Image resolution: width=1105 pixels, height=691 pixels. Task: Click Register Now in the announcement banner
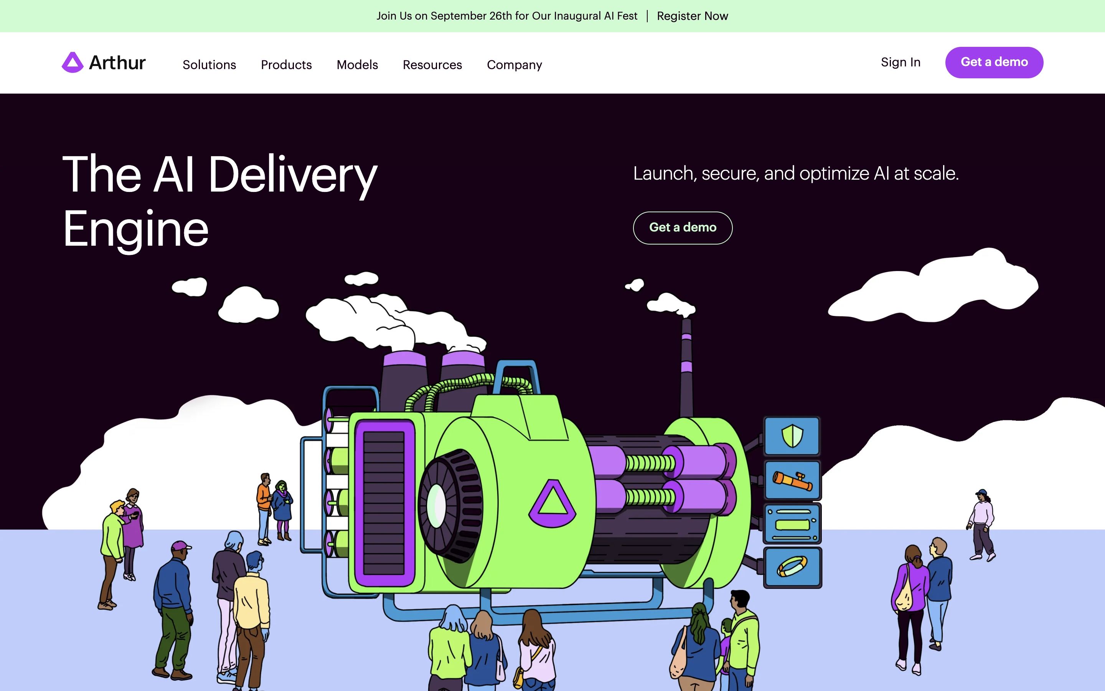pos(692,16)
